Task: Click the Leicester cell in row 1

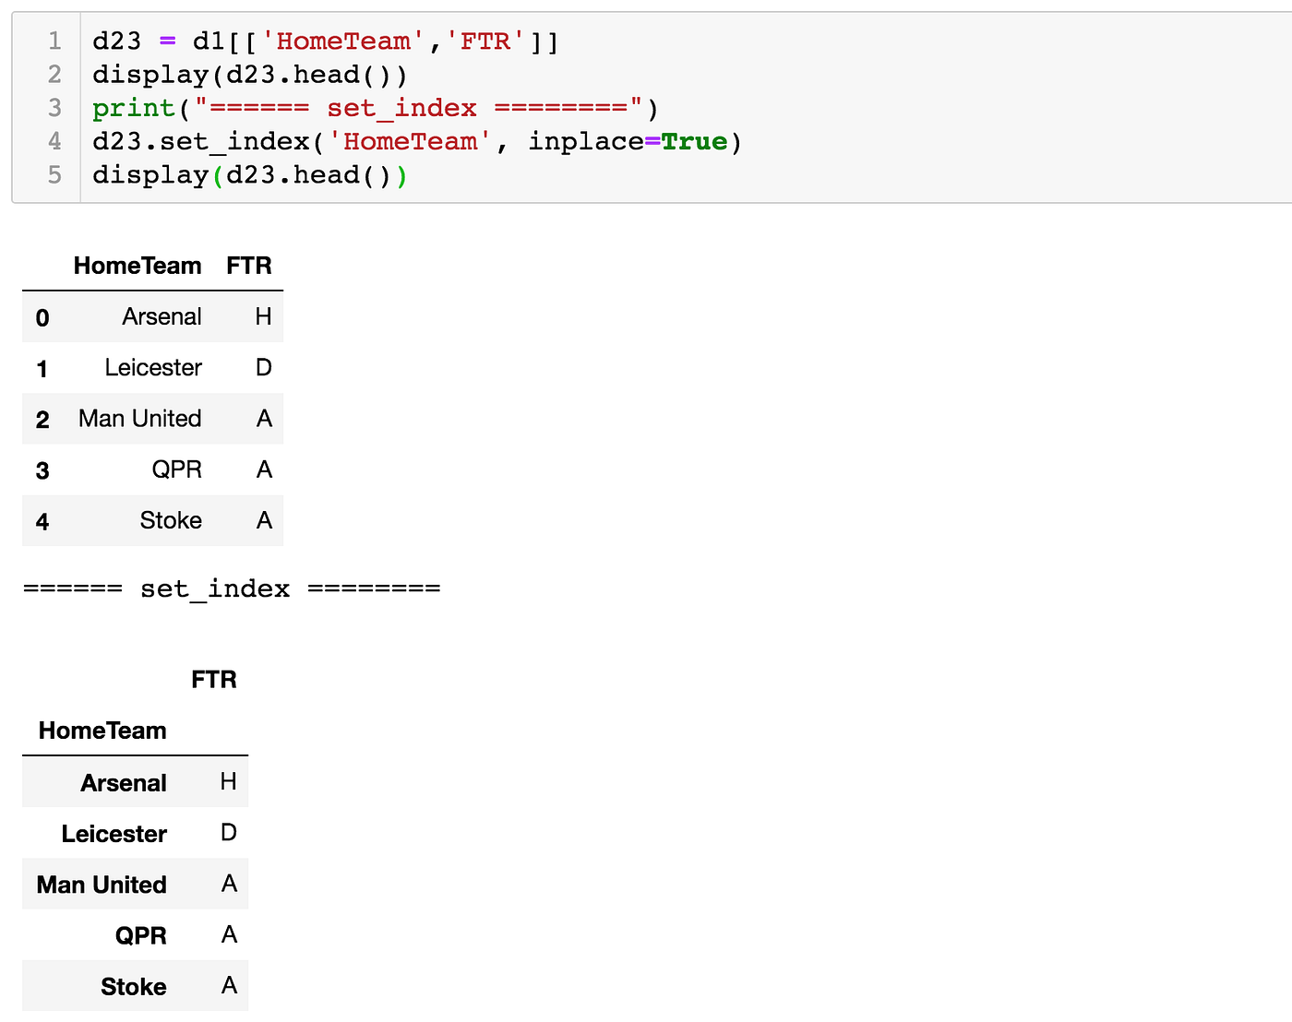Action: click(x=153, y=367)
